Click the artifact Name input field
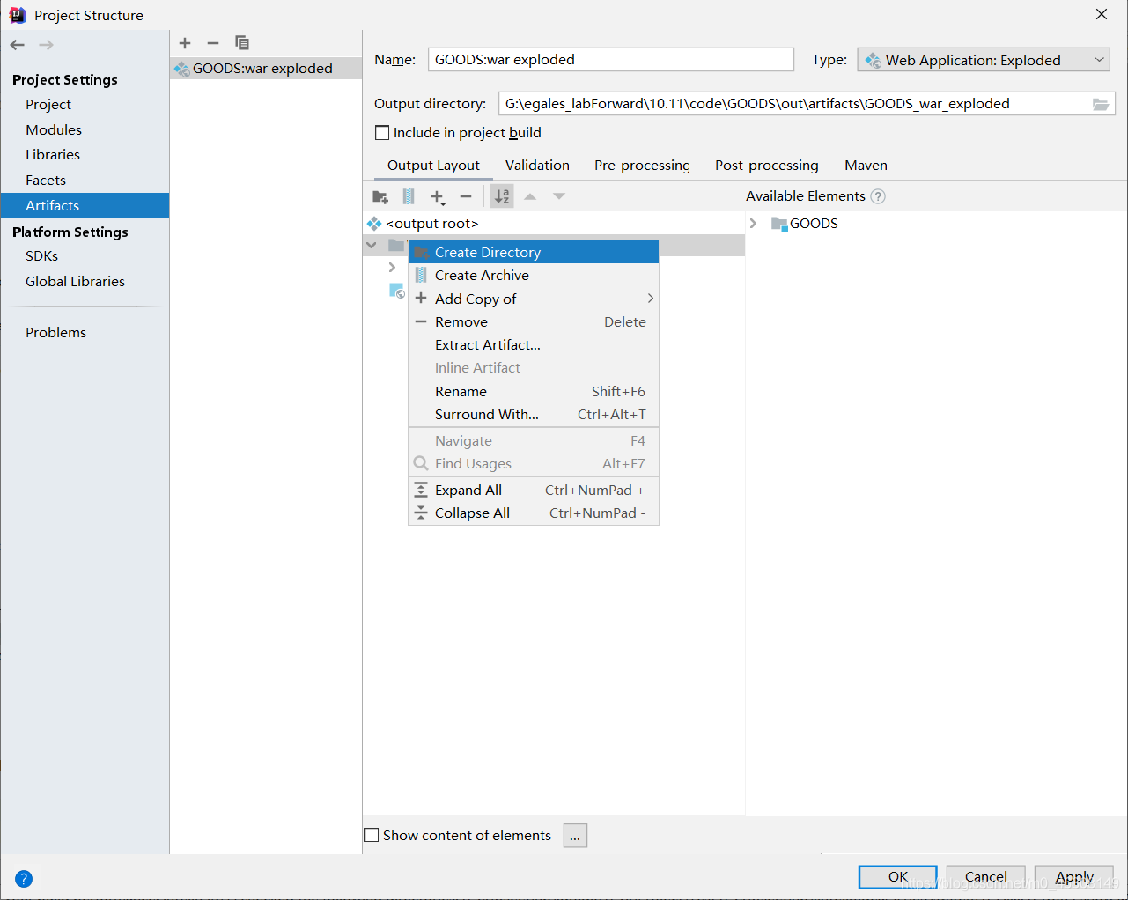This screenshot has width=1128, height=900. 611,60
